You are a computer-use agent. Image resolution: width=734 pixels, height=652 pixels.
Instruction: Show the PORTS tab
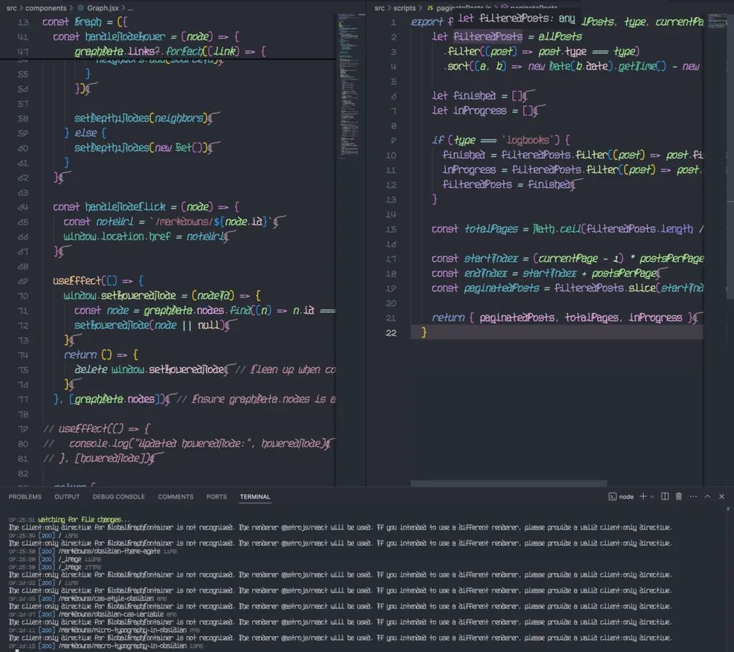[x=216, y=496]
